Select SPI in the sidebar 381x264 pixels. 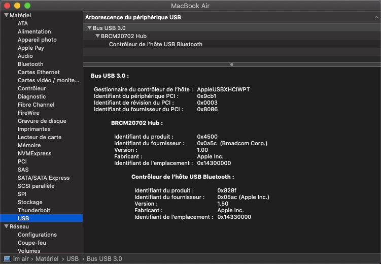(22, 194)
